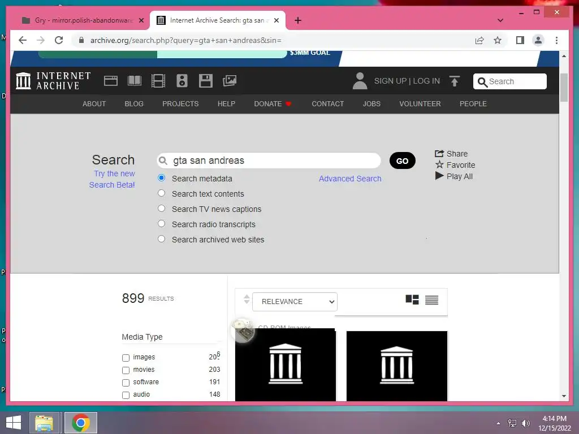Open HELP in navigation bar
Image resolution: width=579 pixels, height=434 pixels.
pos(226,104)
